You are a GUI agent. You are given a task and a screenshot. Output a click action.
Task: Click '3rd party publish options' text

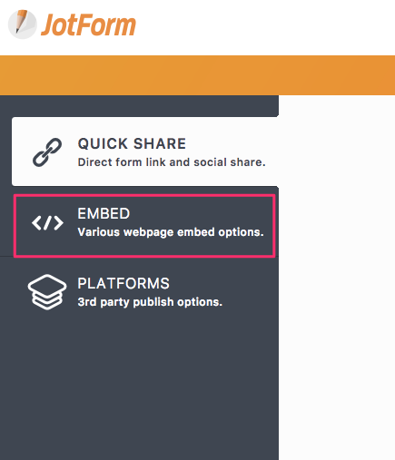pyautogui.click(x=150, y=302)
